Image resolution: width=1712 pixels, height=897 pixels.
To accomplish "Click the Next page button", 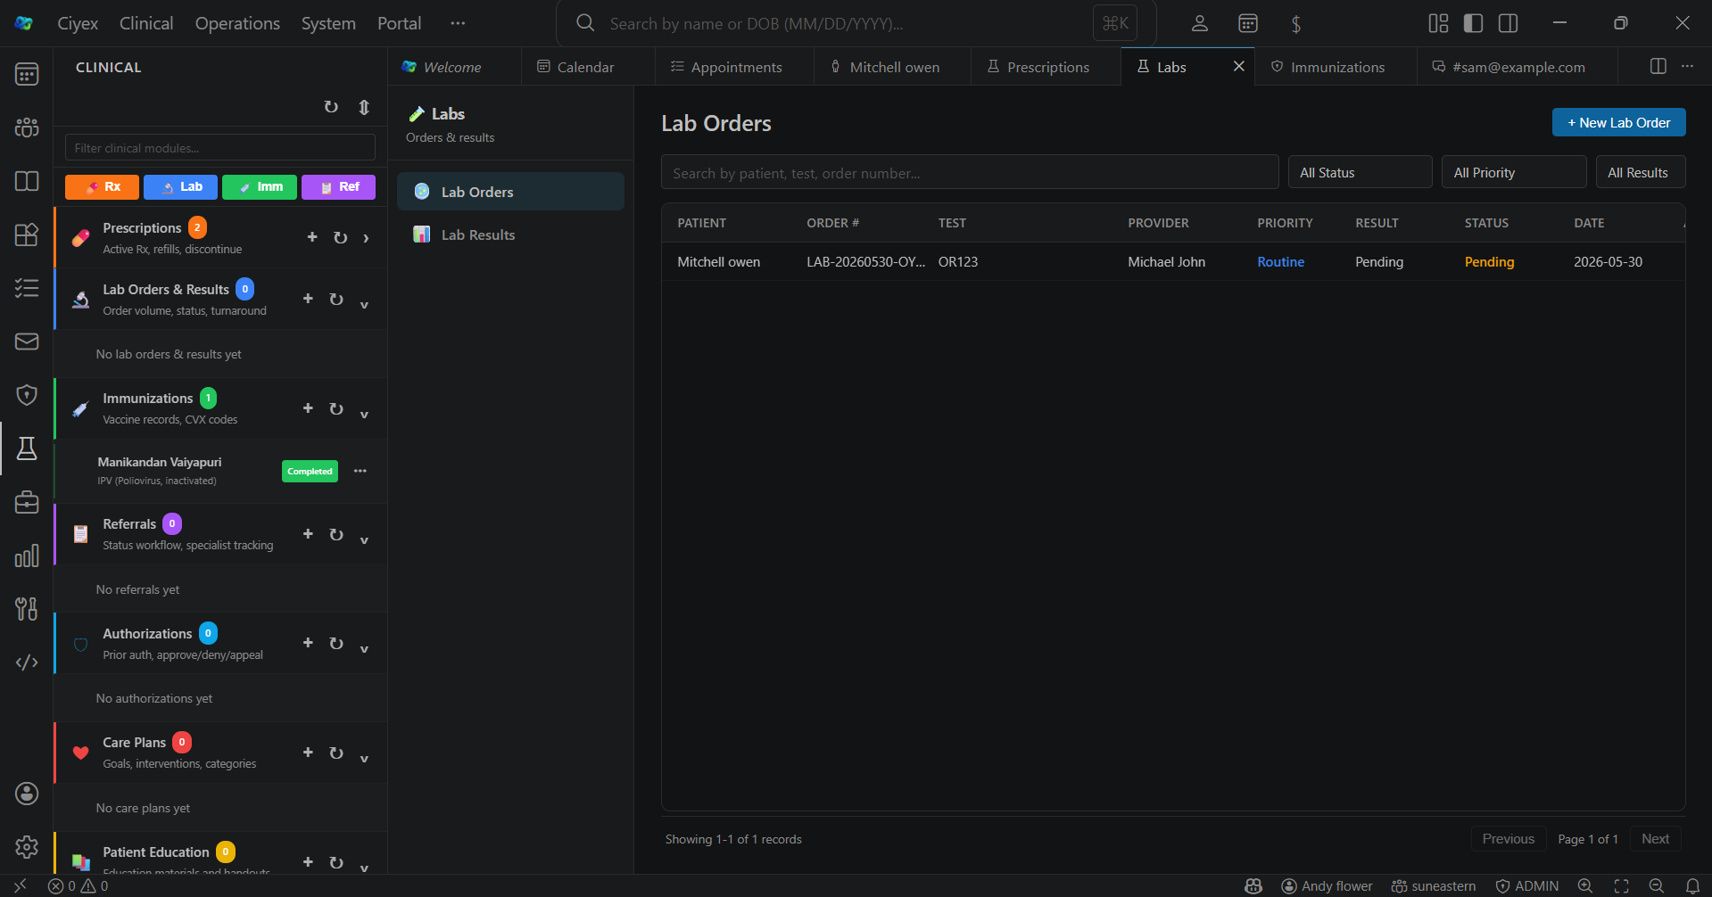I will [1655, 839].
